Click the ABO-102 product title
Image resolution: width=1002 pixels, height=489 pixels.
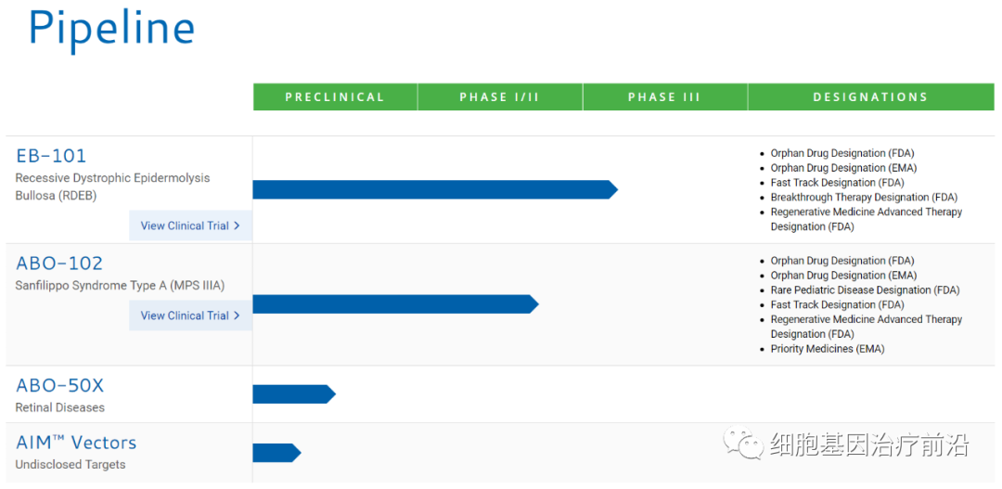point(59,264)
